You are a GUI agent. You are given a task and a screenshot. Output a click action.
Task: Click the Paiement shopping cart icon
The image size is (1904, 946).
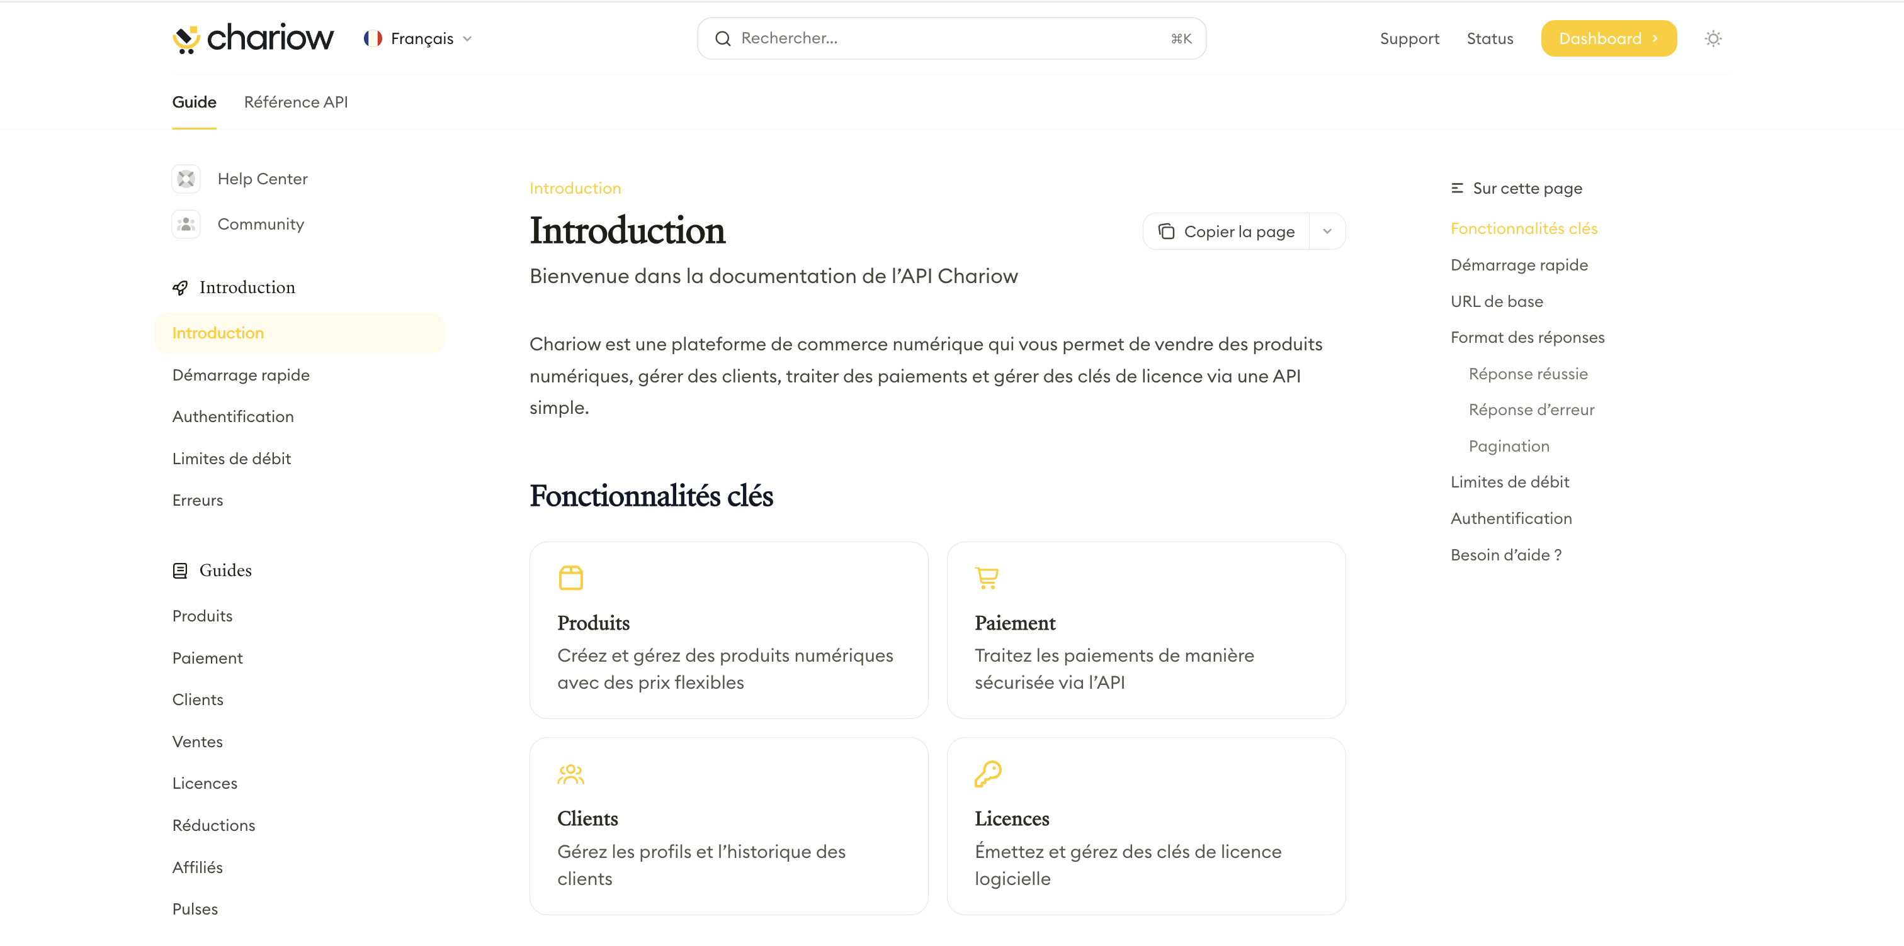[987, 577]
